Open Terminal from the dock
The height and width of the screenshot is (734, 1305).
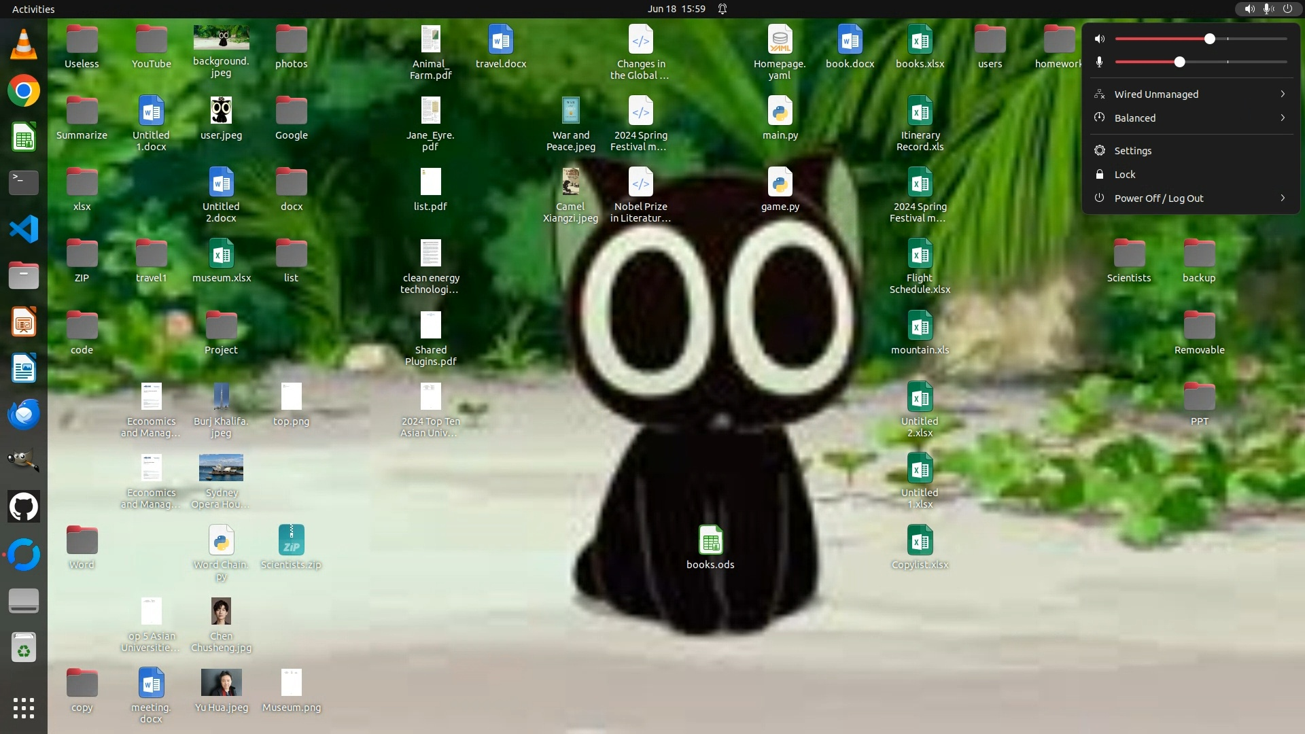tap(23, 183)
